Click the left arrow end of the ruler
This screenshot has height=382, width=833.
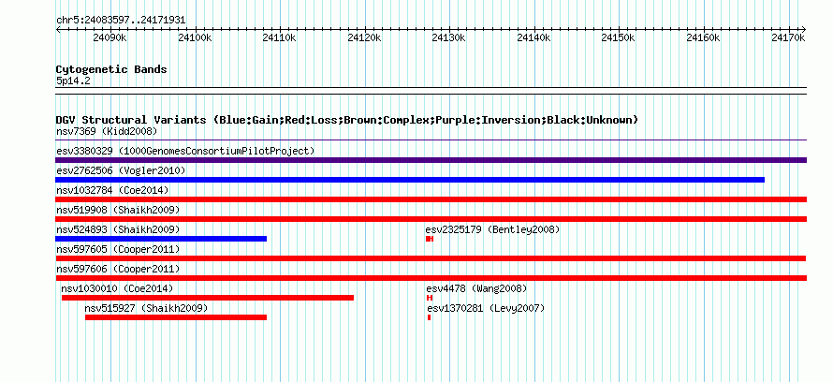(x=58, y=29)
